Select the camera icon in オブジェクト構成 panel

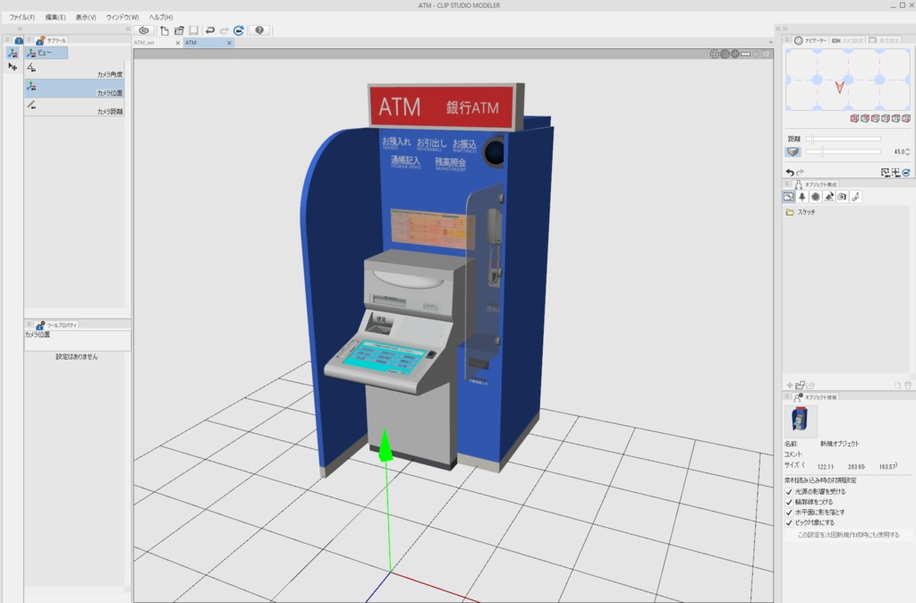840,197
